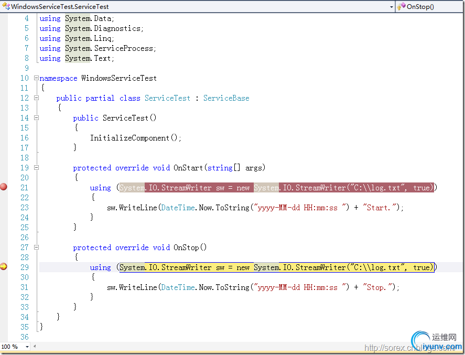Viewport: 465px width, 355px height.
Task: Click the OnStop method name on line 27
Action: (186, 248)
